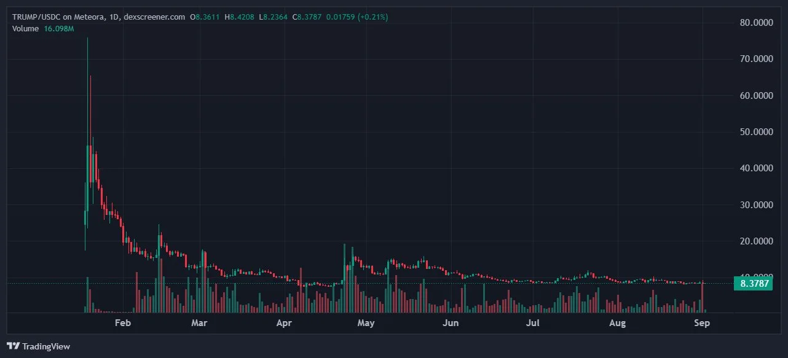788x358 pixels.
Task: Click the 30.0000 price scale label
Action: 755,204
